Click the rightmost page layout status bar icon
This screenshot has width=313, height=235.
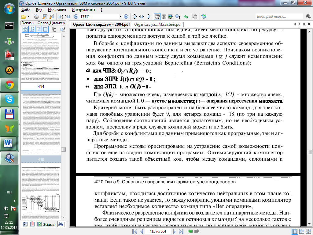pyautogui.click(x=308, y=231)
